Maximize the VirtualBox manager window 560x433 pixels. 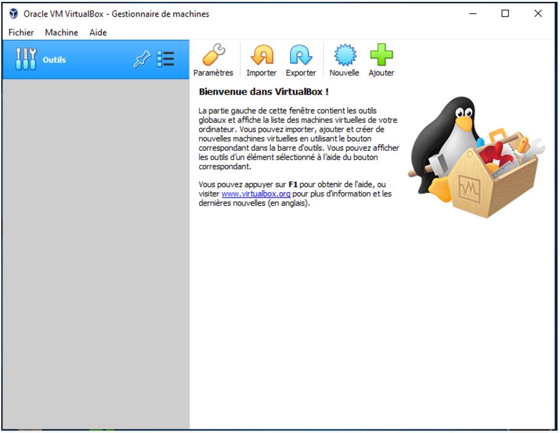tap(505, 14)
